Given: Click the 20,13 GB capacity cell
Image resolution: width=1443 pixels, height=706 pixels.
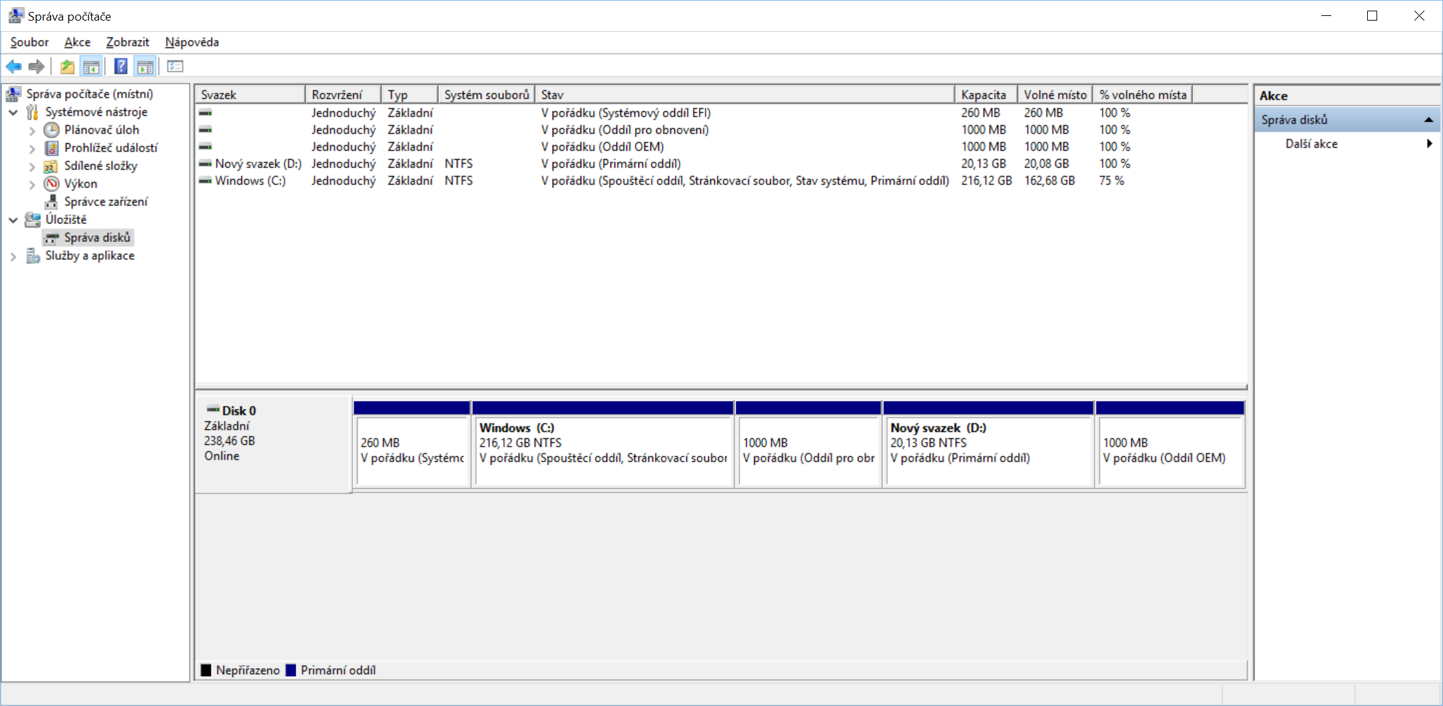Looking at the screenshot, I should pos(984,164).
